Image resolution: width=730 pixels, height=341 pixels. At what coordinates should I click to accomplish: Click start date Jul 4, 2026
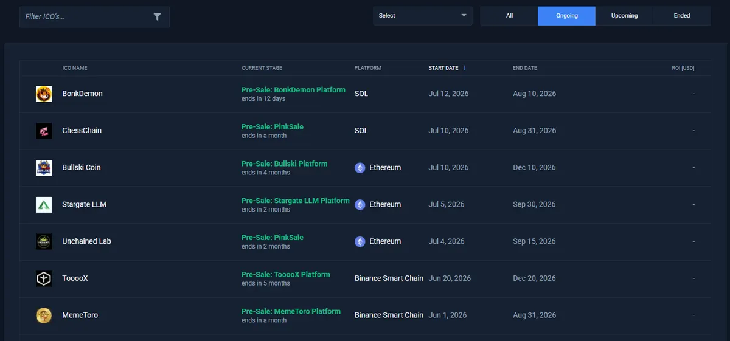point(447,241)
